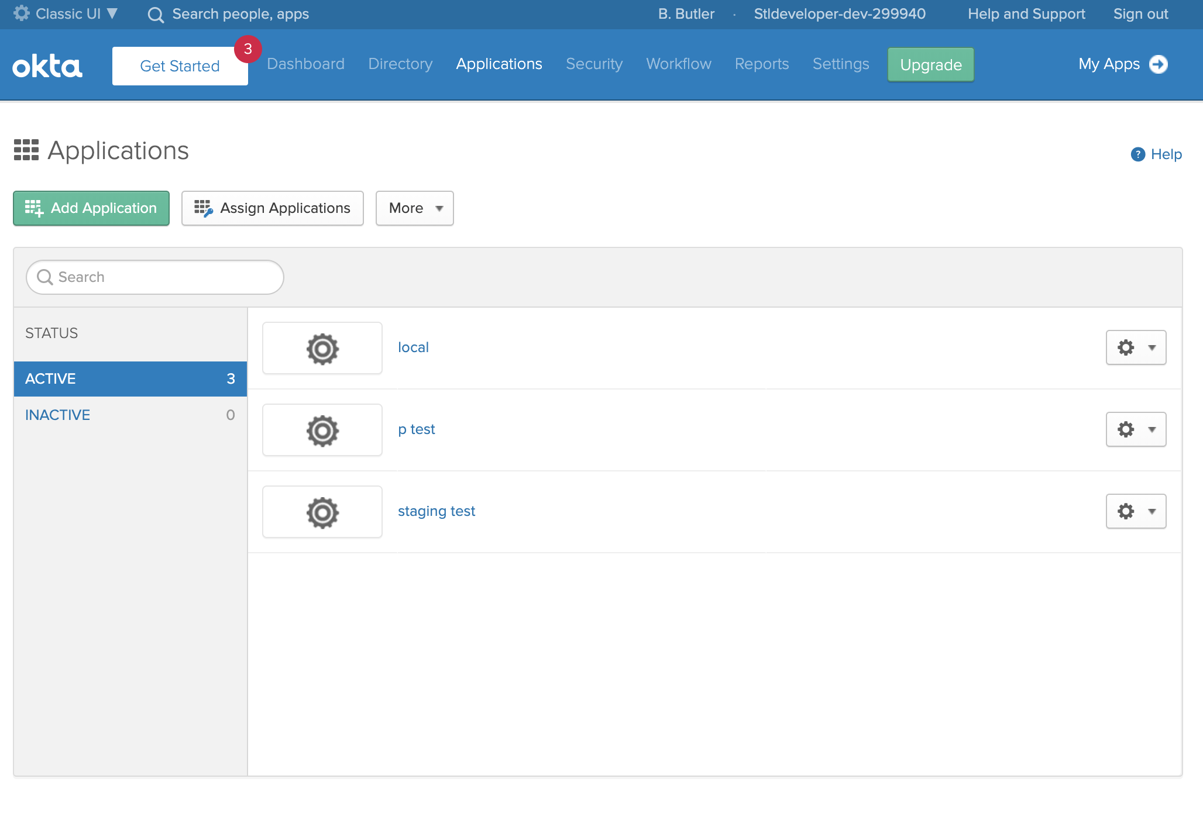
Task: Click the My Apps arrow icon
Action: [x=1159, y=64]
